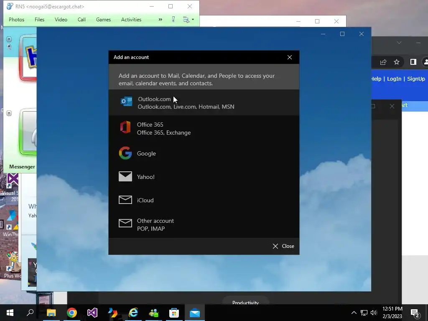The image size is (428, 321).
Task: Open messenger toolbar options dropdown arrow
Action: click(x=193, y=20)
